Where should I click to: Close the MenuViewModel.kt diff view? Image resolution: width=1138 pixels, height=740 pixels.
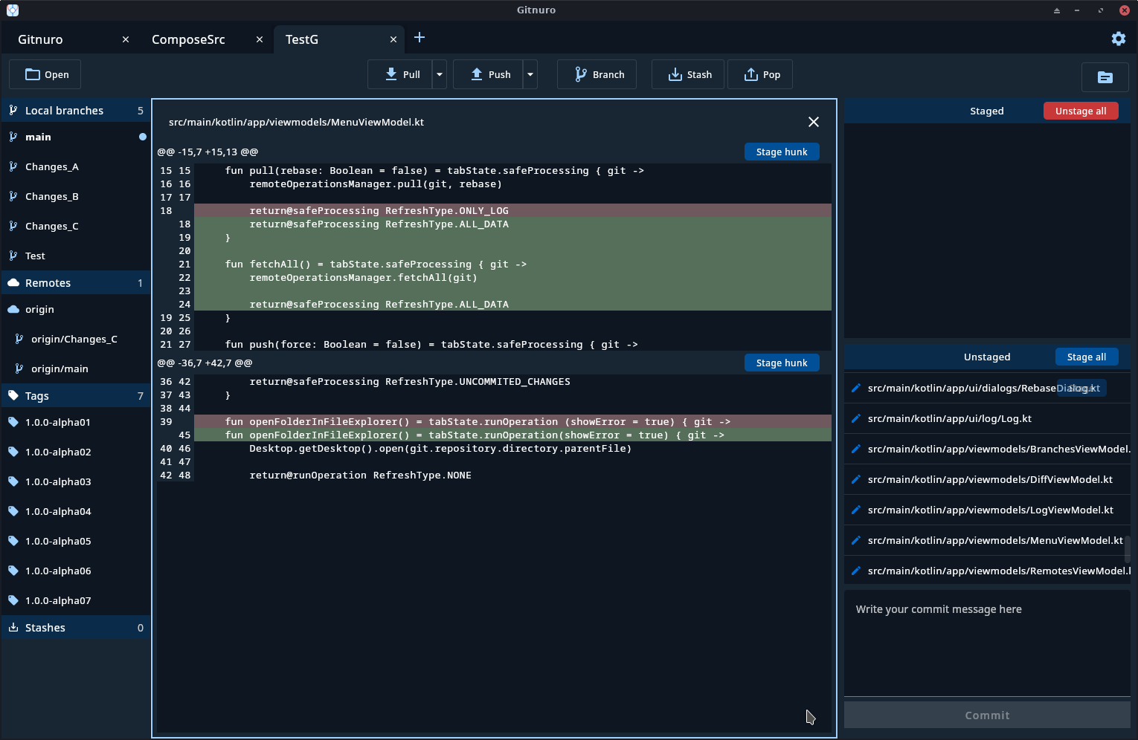coord(814,122)
